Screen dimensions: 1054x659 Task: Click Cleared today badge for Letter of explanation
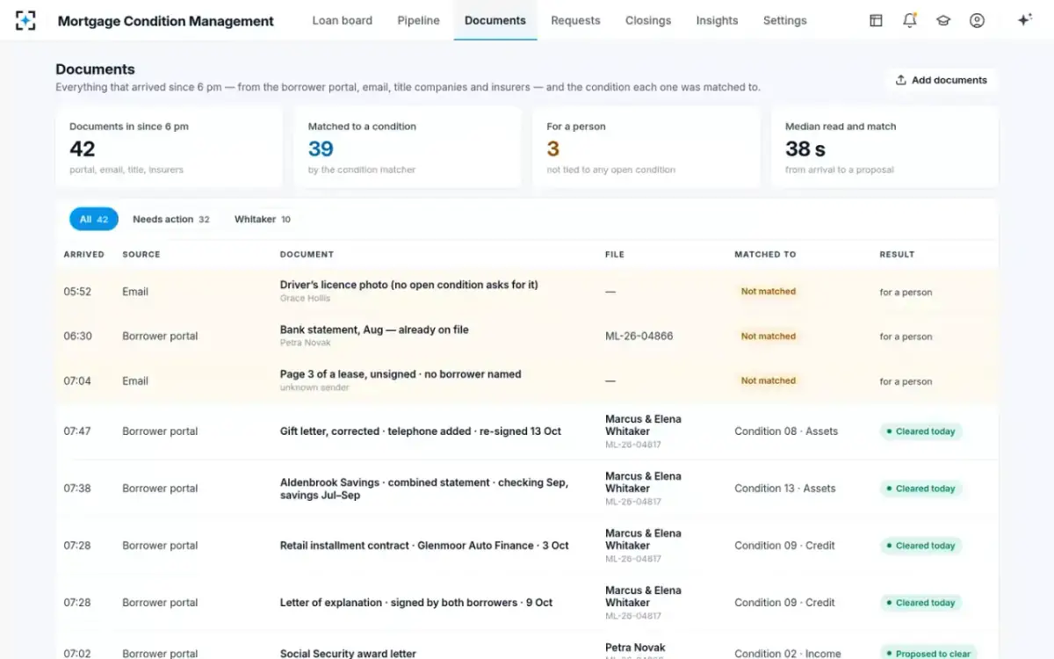click(x=921, y=603)
